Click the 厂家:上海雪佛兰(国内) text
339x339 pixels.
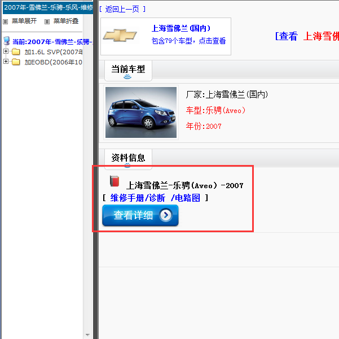pos(227,95)
